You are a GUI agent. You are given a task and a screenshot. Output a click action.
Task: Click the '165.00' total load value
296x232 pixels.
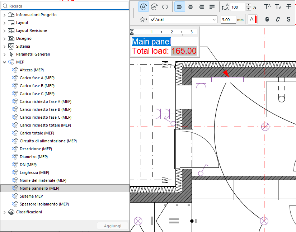(184, 51)
